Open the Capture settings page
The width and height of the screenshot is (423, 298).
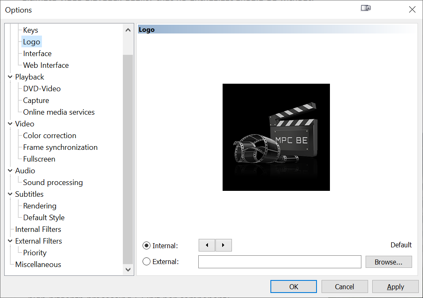tap(36, 100)
